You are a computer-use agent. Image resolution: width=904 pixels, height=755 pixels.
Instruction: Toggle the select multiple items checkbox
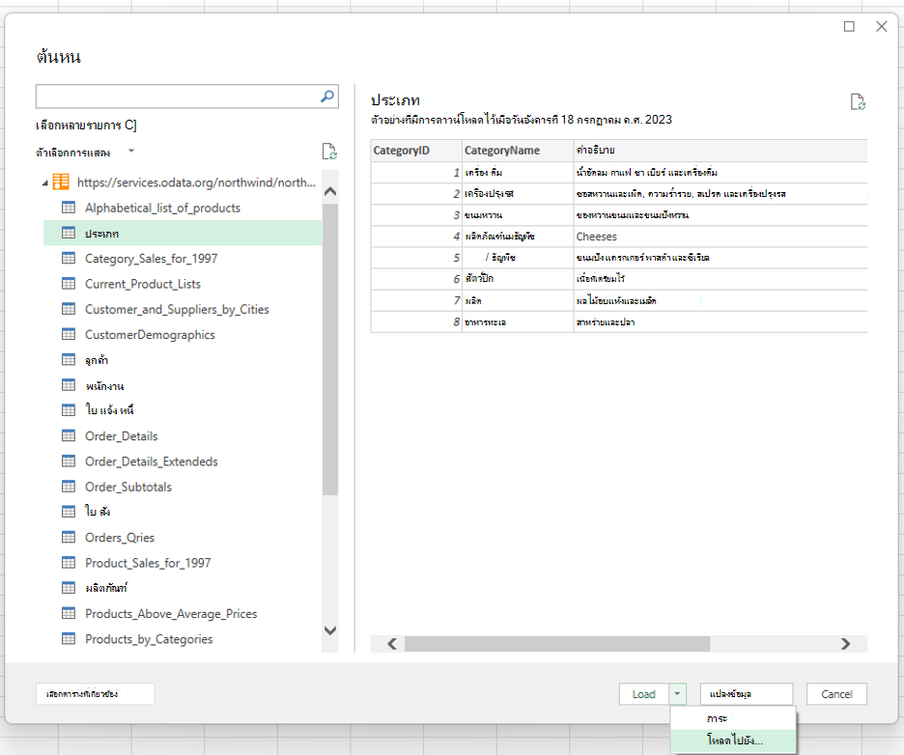point(130,126)
